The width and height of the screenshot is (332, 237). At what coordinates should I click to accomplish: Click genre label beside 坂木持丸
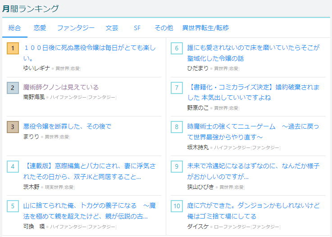tap(247, 148)
